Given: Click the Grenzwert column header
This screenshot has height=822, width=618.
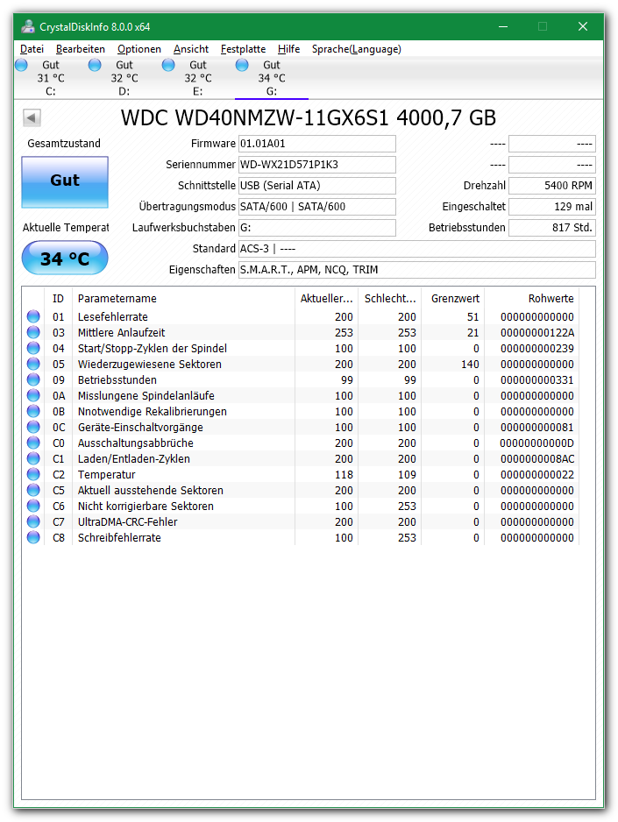Looking at the screenshot, I should [453, 298].
